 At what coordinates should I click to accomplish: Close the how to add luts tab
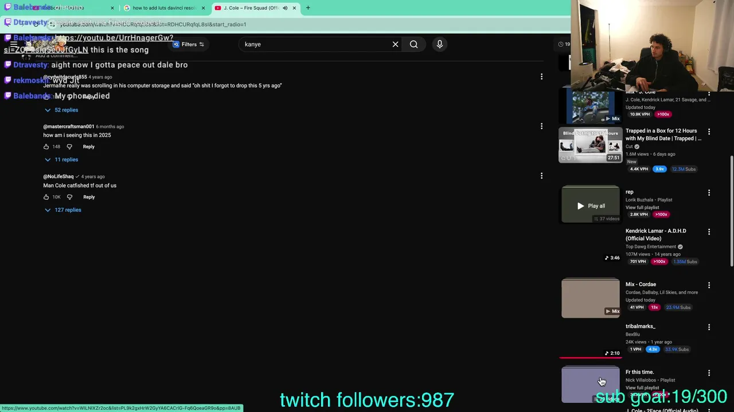pyautogui.click(x=203, y=8)
